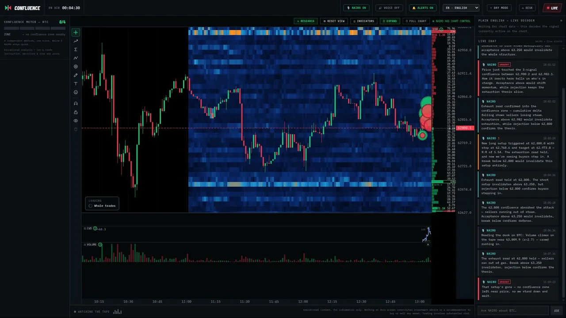Open the Desk view
The width and height of the screenshot is (566, 318).
click(x=528, y=8)
